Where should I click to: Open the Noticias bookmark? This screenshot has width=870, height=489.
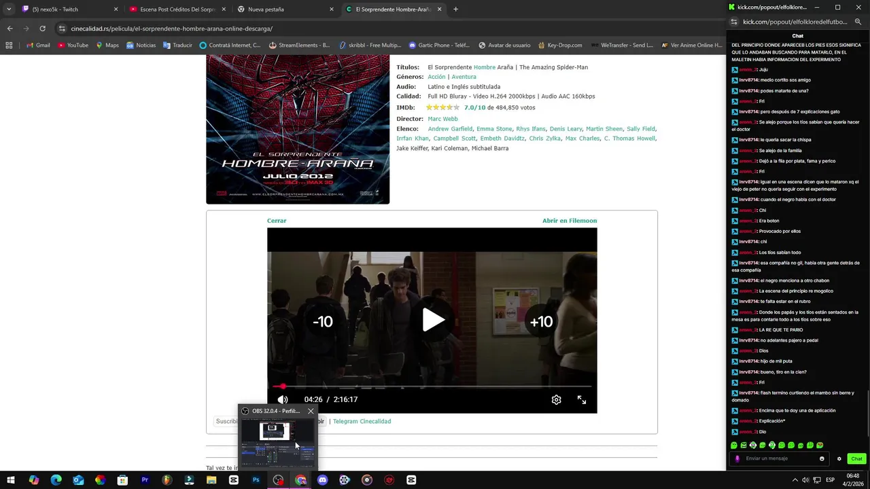point(141,46)
